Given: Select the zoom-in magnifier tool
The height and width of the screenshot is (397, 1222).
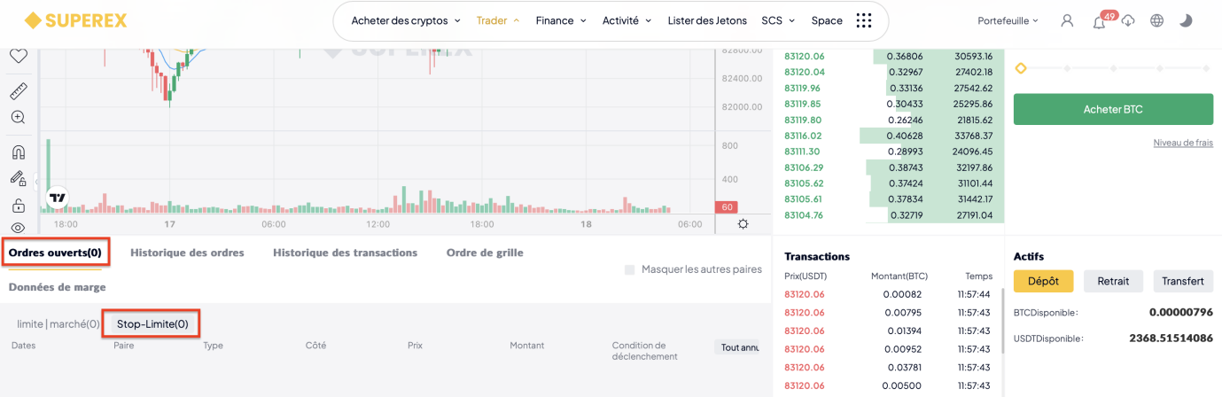Looking at the screenshot, I should pos(18,117).
